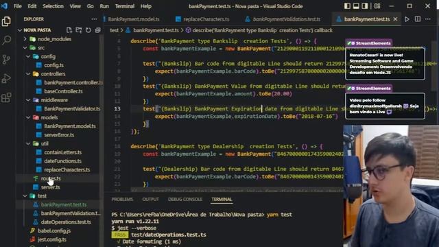Open config.ts in explorer
This screenshot has width=439, height=247.
54,65
